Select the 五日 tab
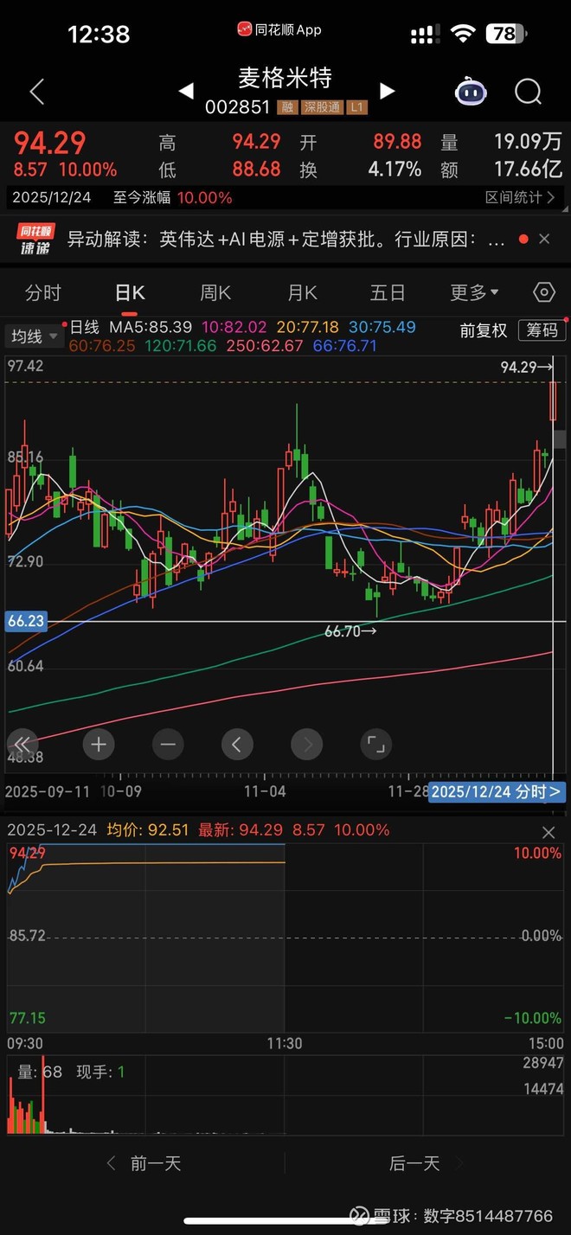This screenshot has width=571, height=1235. (x=388, y=292)
